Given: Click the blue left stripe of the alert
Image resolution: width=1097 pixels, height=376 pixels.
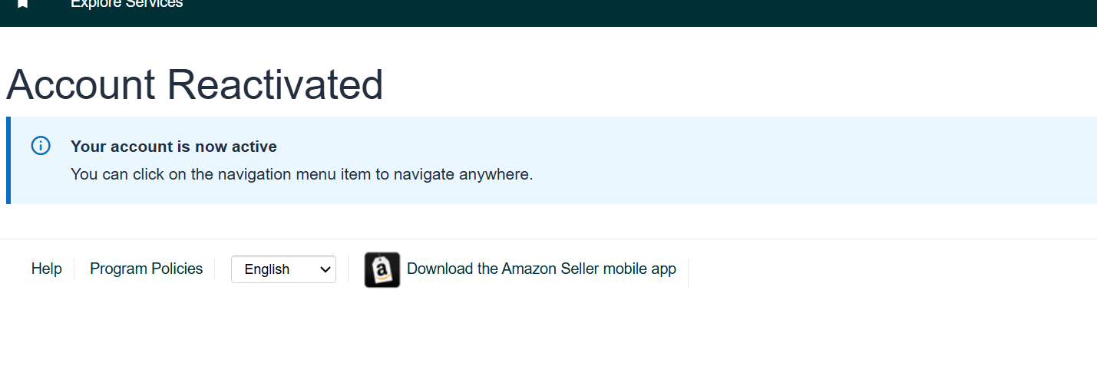Looking at the screenshot, I should (8, 160).
